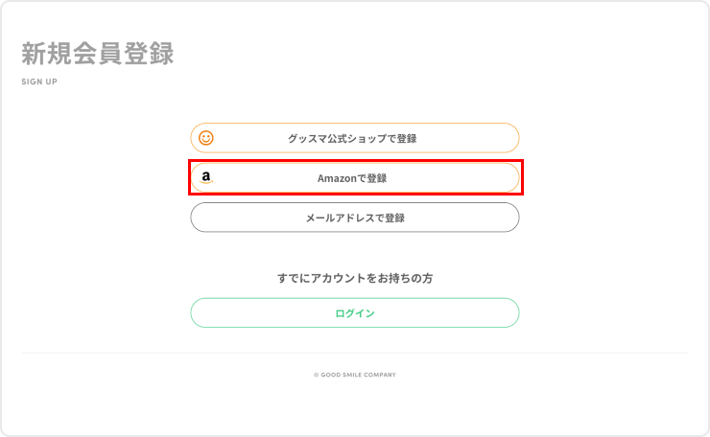Click the horizontal divider above the footer

pyautogui.click(x=354, y=353)
